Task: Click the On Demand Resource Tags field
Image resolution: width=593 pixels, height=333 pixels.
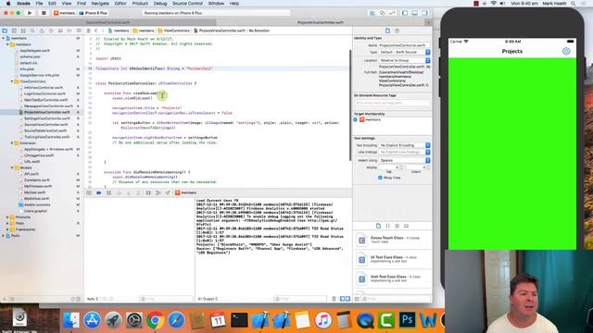Action: coord(392,103)
